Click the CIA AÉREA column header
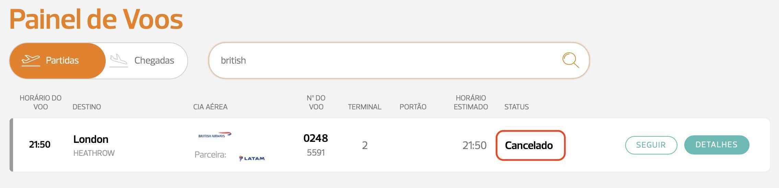The height and width of the screenshot is (188, 779). [x=210, y=107]
